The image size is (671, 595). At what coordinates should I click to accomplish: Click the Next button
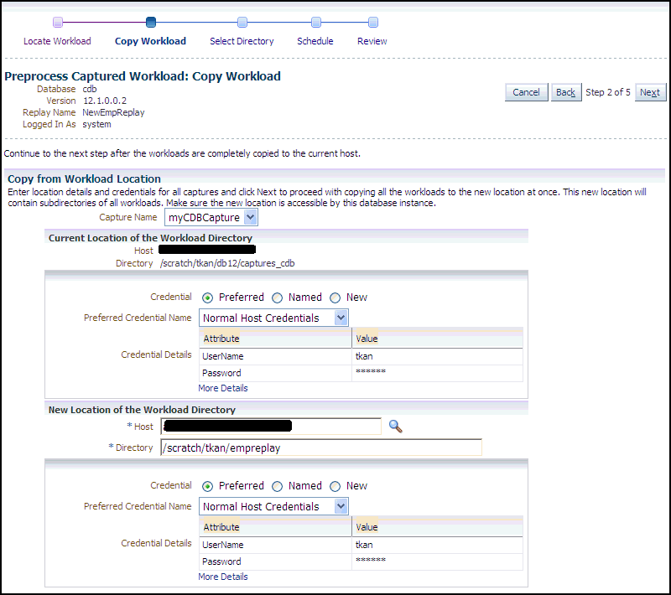click(x=650, y=92)
